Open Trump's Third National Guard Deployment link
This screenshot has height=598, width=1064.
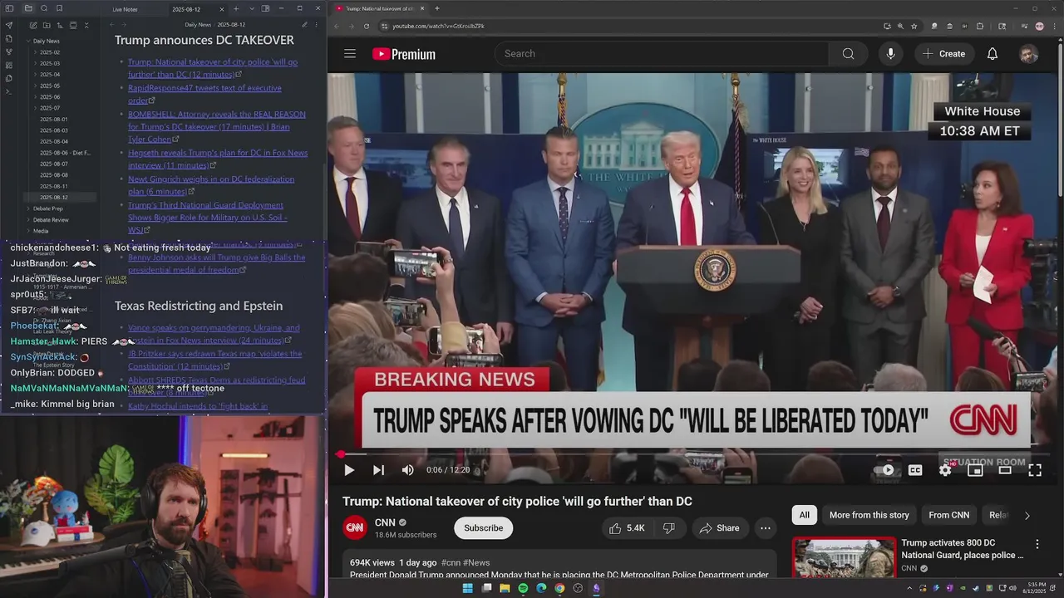(208, 218)
